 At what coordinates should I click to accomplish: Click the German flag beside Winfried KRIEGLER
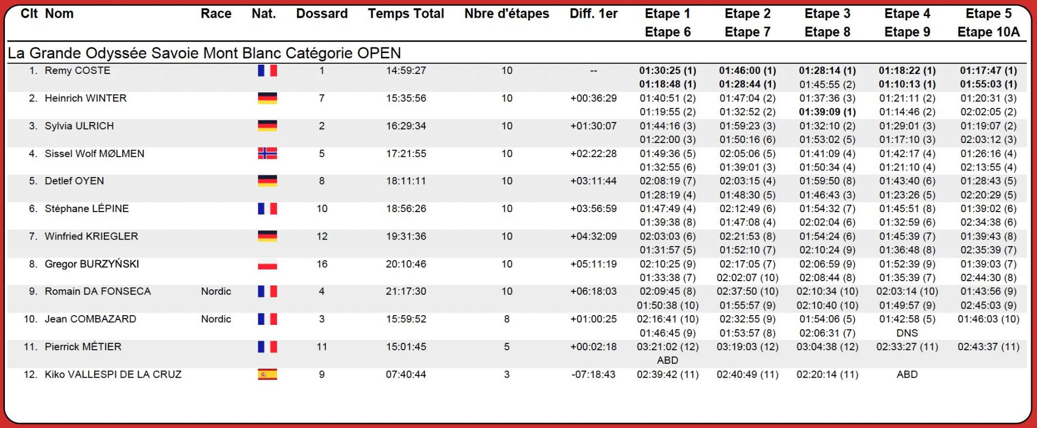[267, 236]
